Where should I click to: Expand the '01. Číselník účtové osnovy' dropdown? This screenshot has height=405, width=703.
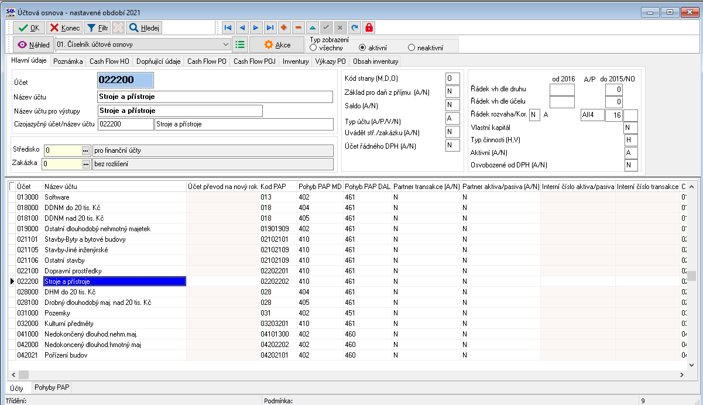point(227,44)
